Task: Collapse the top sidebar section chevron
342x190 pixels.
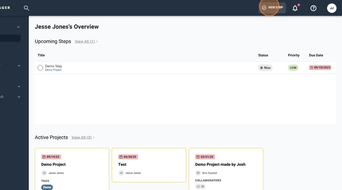Action: coord(18,27)
